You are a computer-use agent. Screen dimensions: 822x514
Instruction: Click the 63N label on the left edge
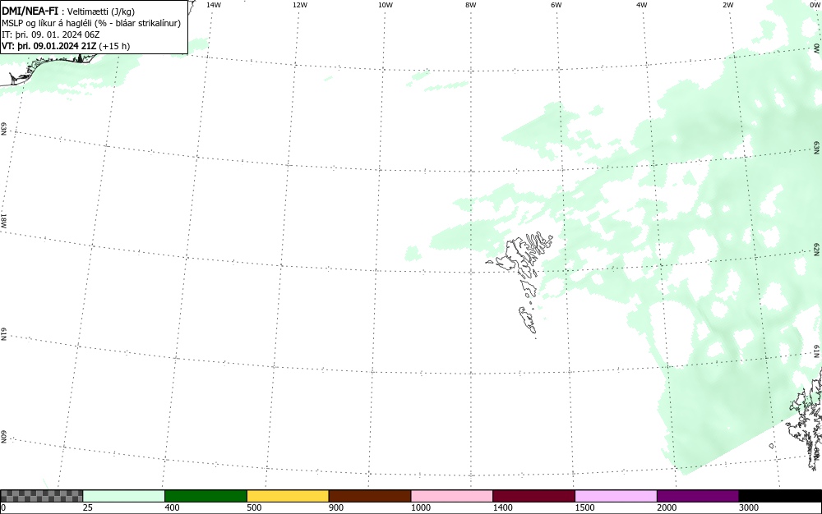click(x=3, y=129)
